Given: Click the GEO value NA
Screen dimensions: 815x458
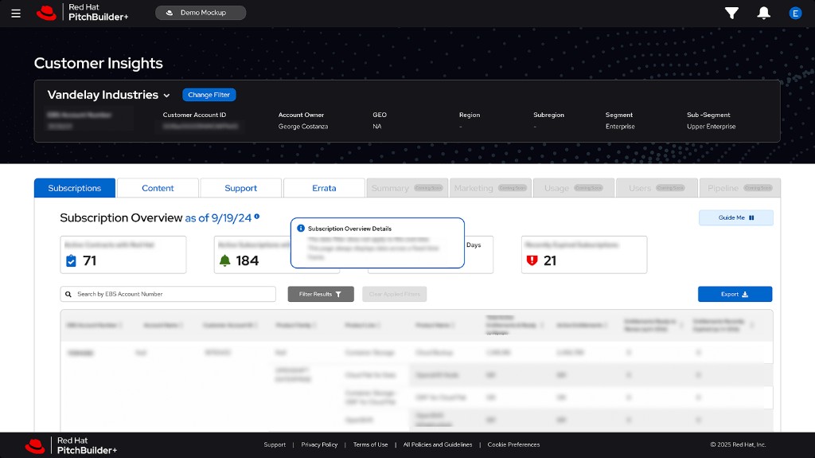Looking at the screenshot, I should pos(376,127).
